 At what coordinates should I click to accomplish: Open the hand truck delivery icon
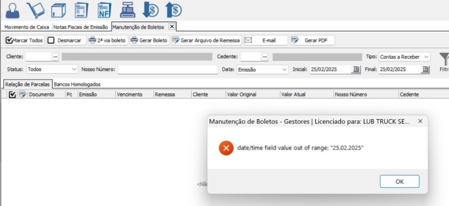(35, 10)
